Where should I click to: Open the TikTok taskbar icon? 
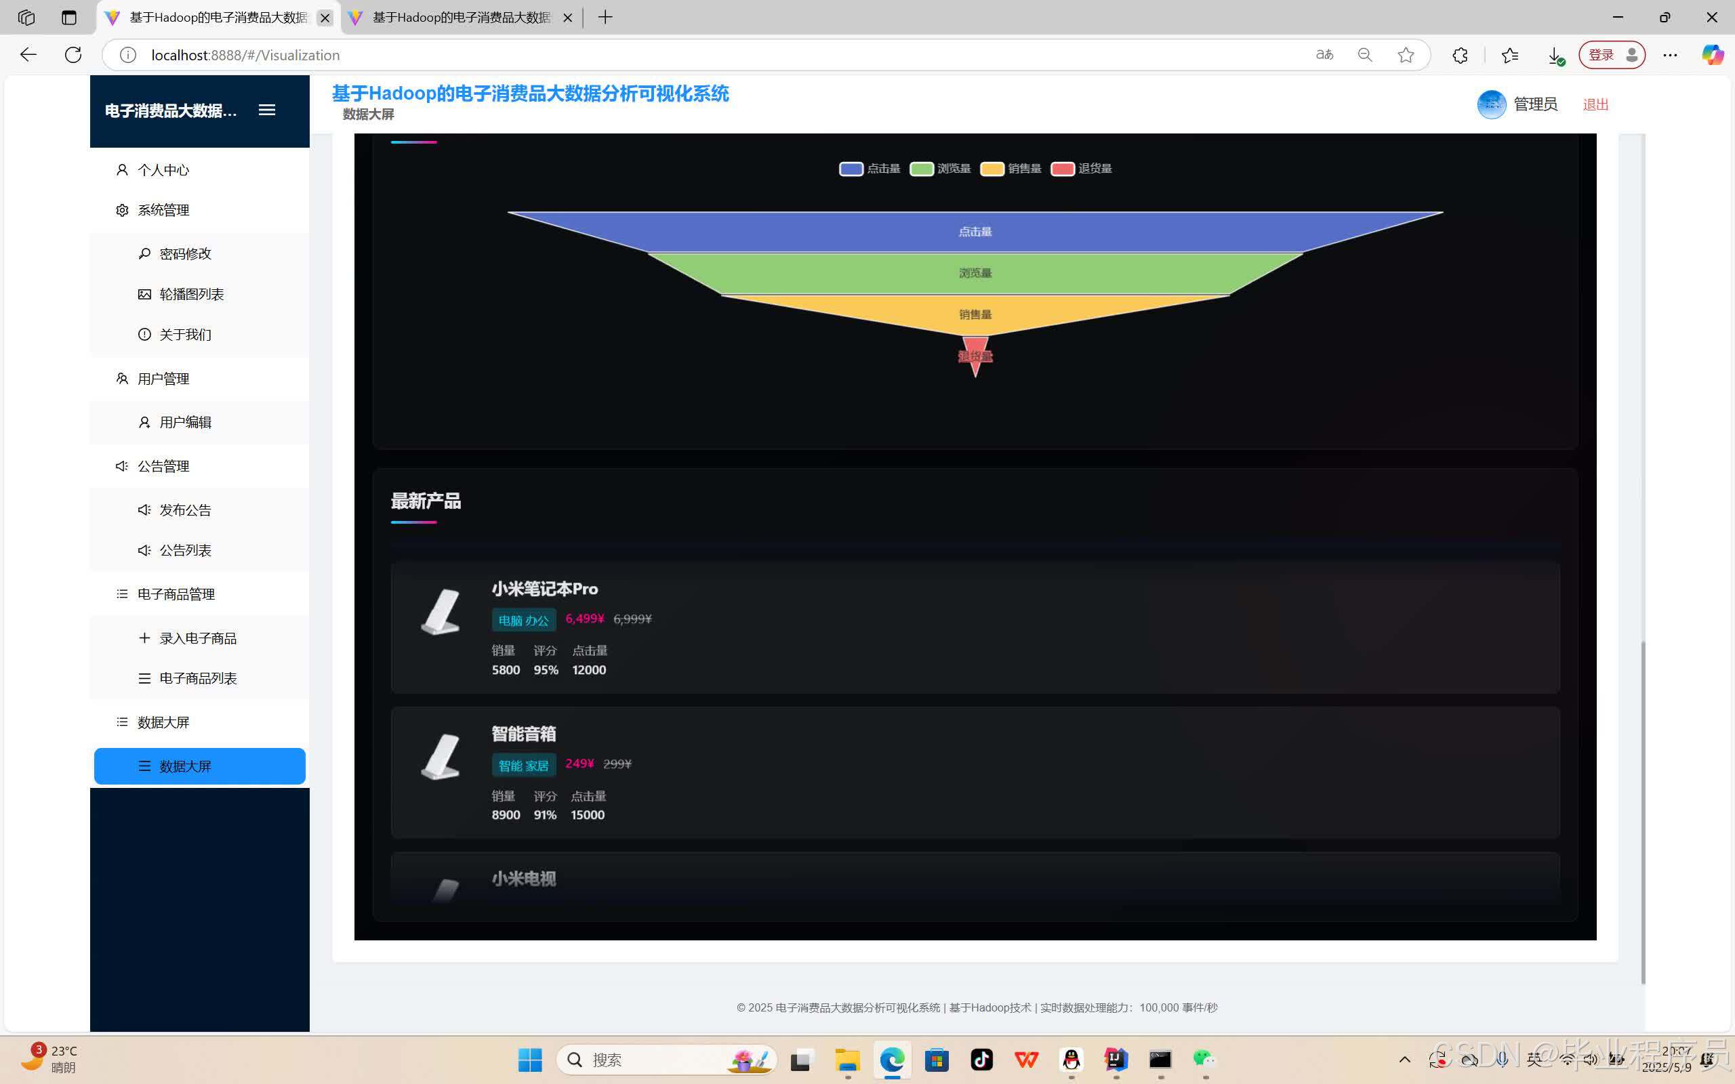point(981,1060)
